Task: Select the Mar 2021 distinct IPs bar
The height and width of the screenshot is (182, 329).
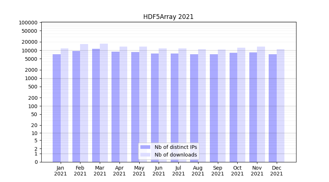Action: pyautogui.click(x=96, y=105)
